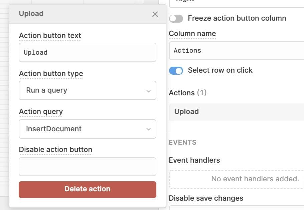This screenshot has height=210, width=304.
Task: Turn off the Select row on click switch
Action: pos(176,71)
